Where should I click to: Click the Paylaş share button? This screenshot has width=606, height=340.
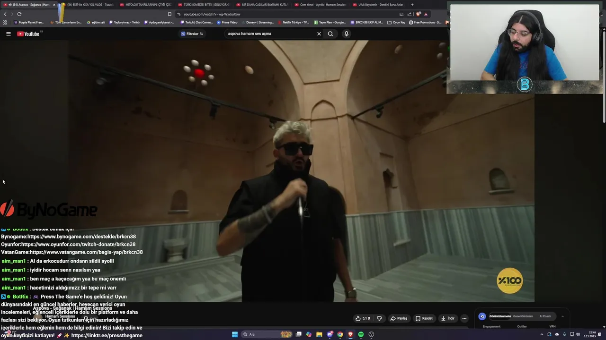[x=399, y=318]
